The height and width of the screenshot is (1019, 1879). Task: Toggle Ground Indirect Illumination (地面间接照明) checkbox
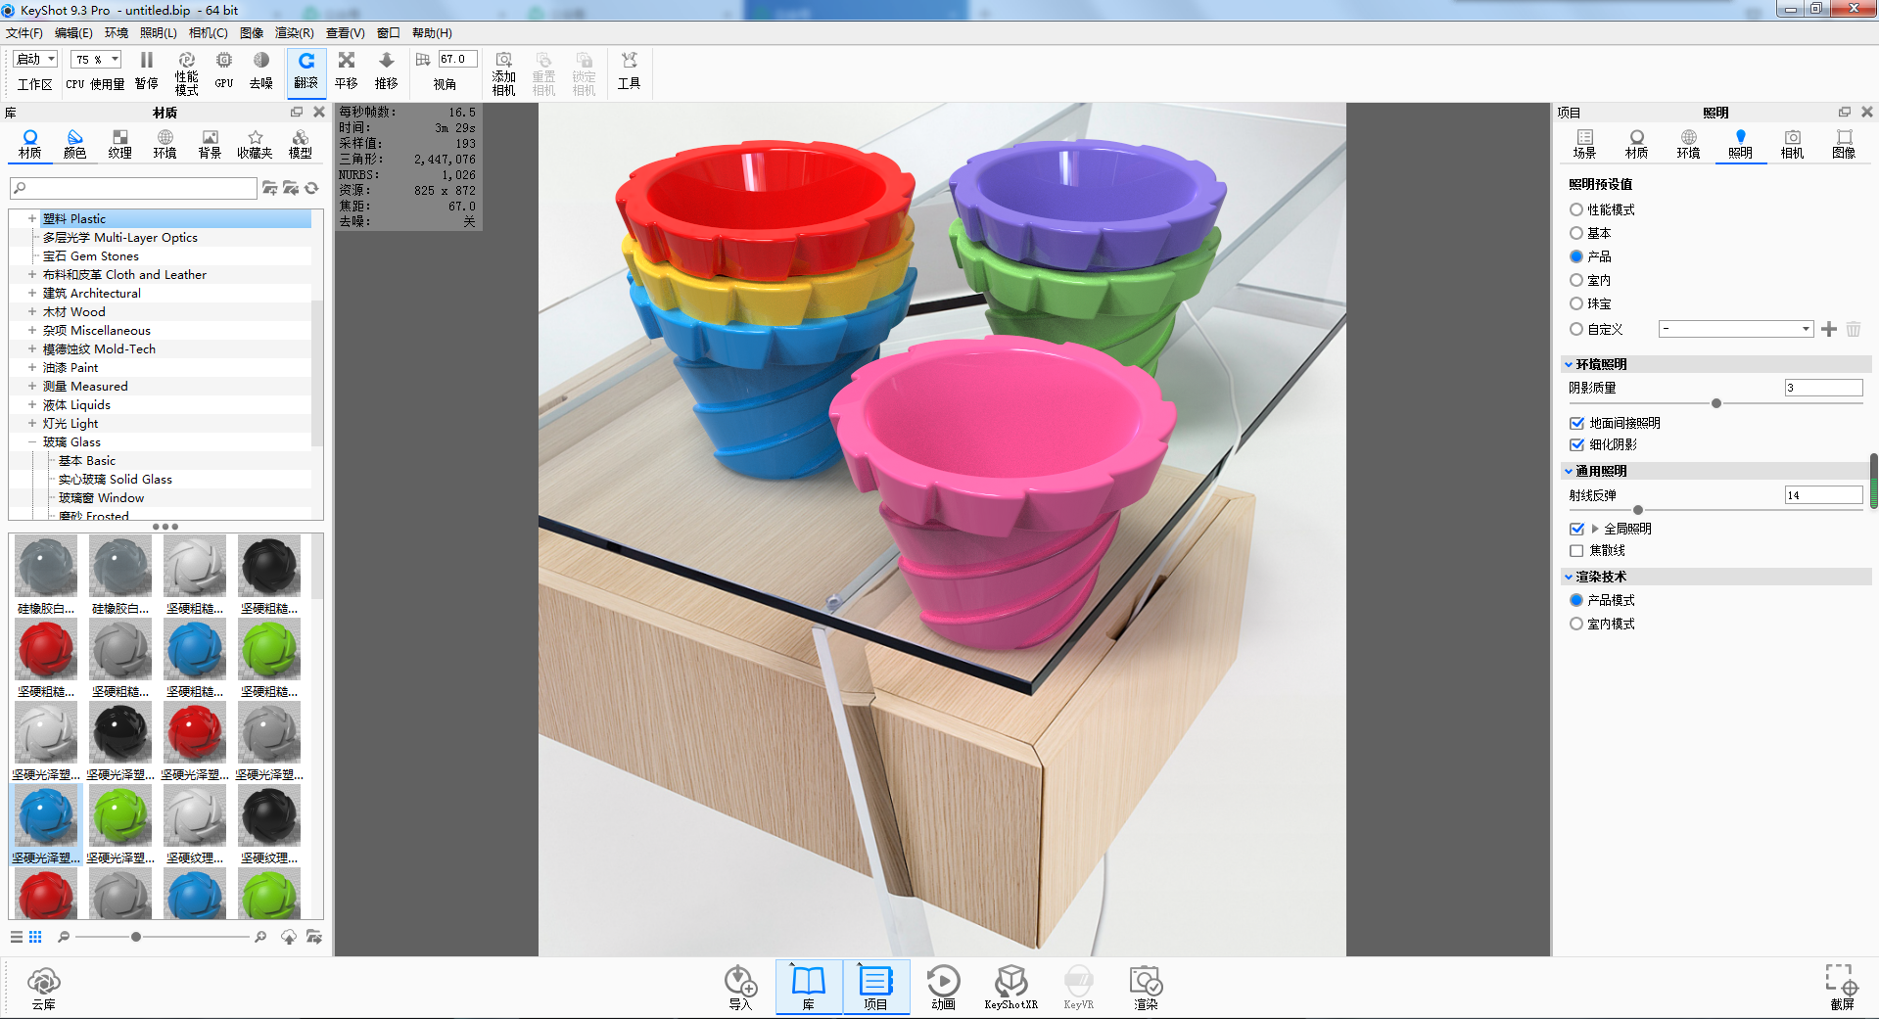pos(1576,423)
